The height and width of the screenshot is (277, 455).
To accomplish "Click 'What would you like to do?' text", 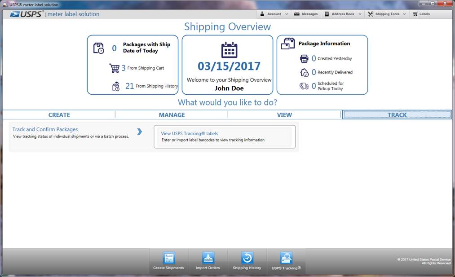I will coord(227,102).
